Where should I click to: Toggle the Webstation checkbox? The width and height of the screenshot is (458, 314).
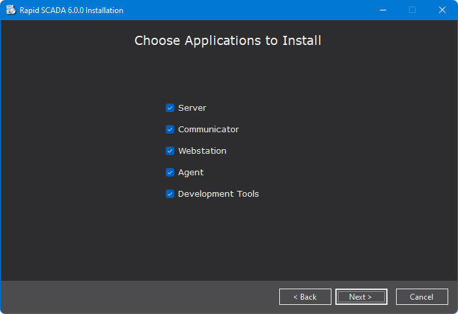170,151
